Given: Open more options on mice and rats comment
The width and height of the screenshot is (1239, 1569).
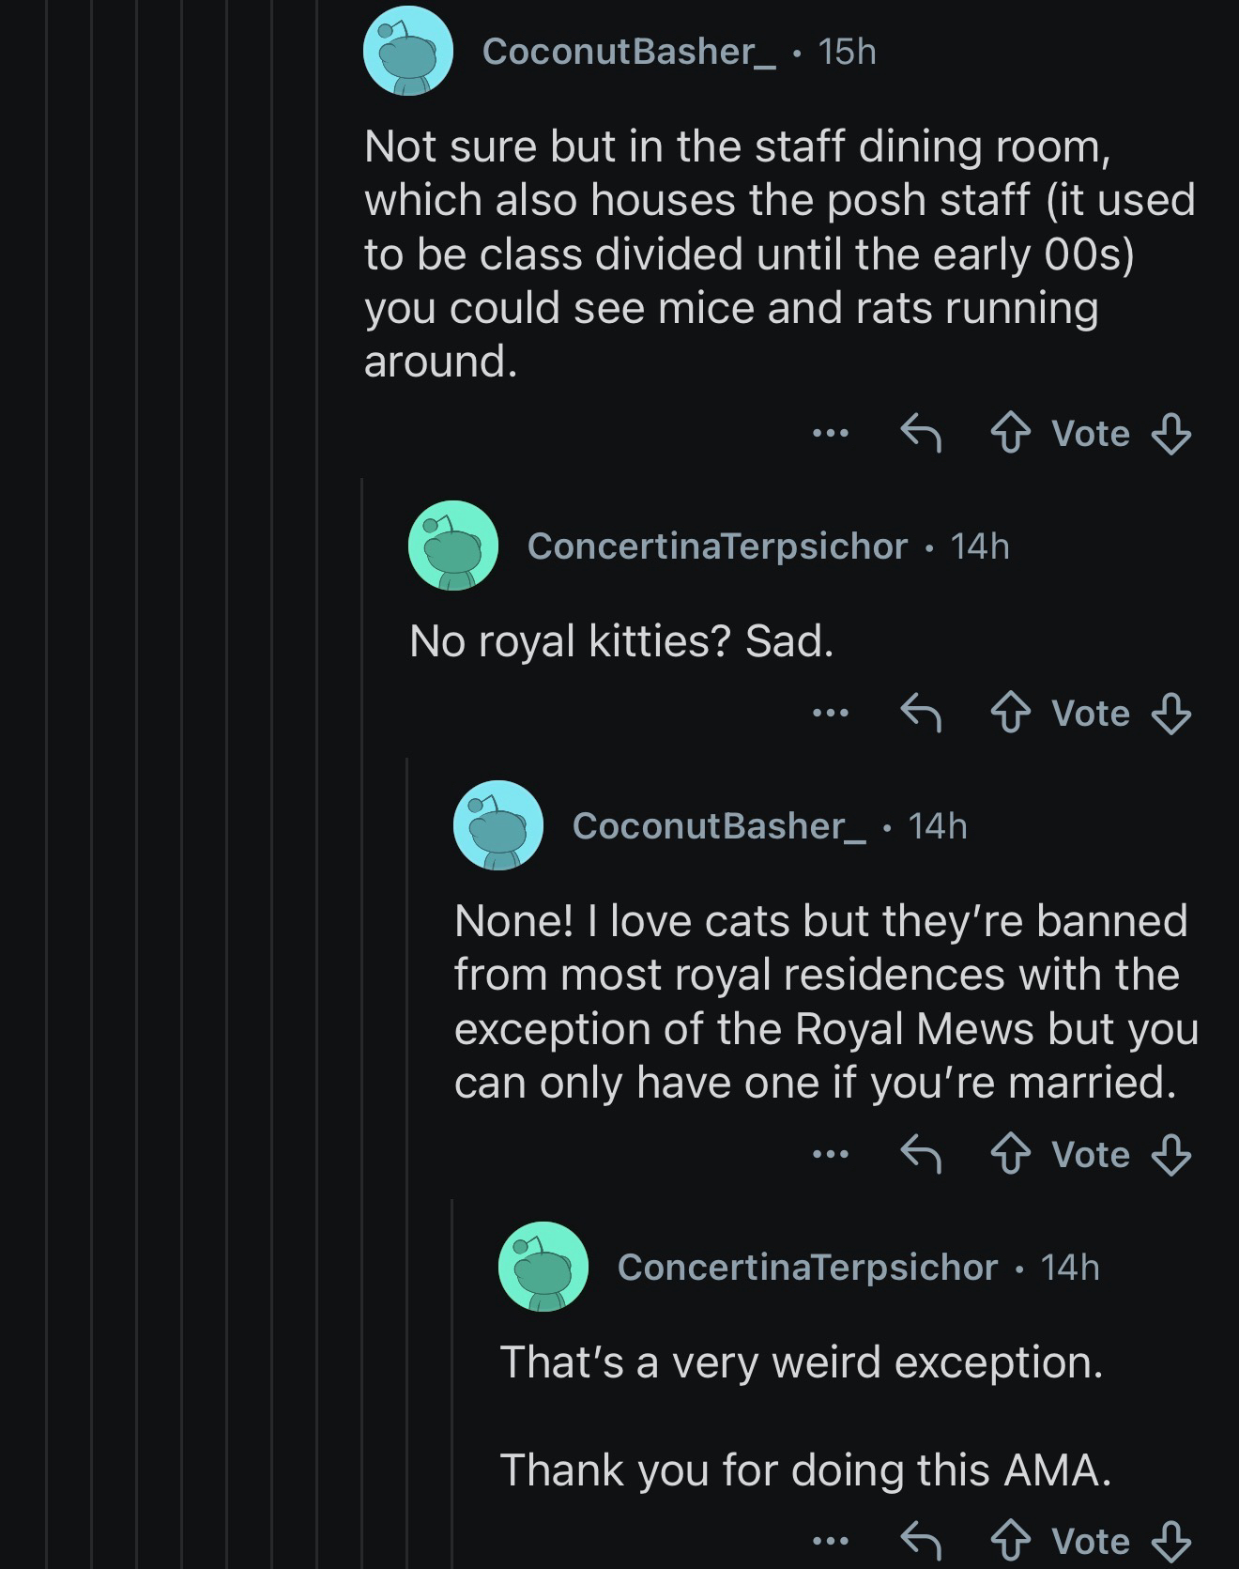Looking at the screenshot, I should point(831,434).
